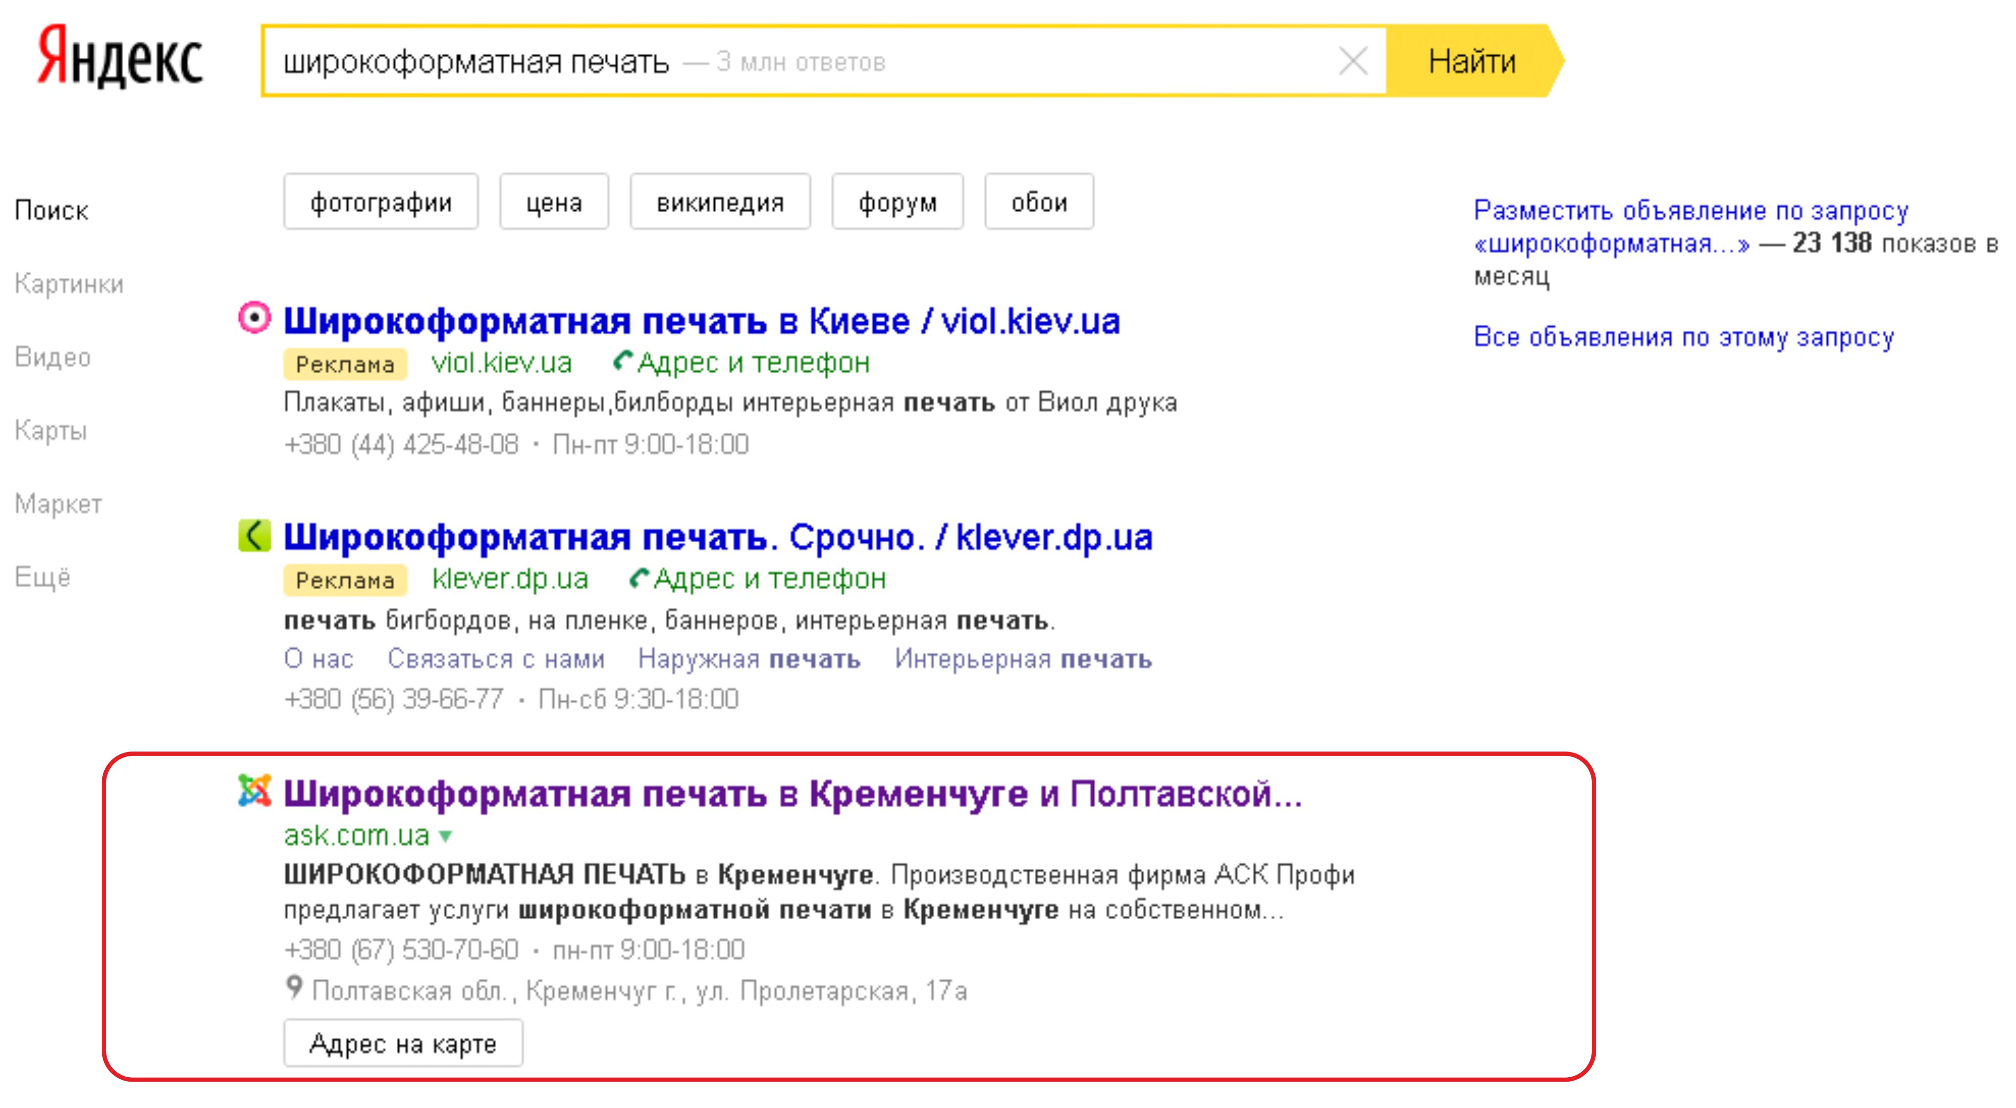The width and height of the screenshot is (2016, 1108).
Task: Click phone icon beside klever.dp.ua address
Action: (x=639, y=577)
